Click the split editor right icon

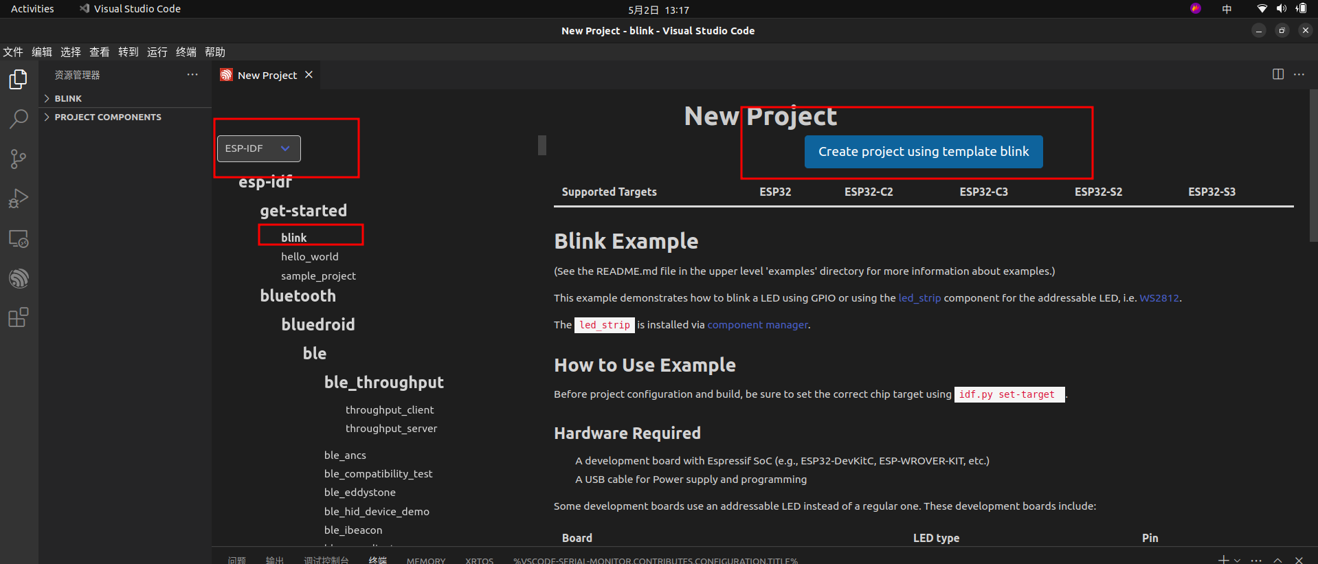tap(1278, 74)
